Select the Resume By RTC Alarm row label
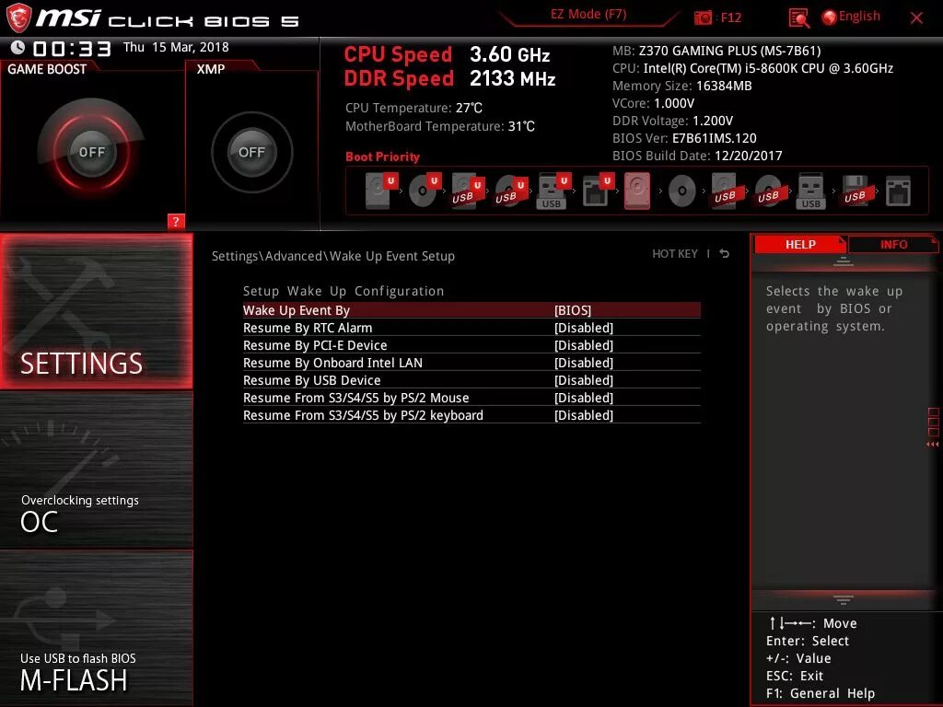Viewport: 943px width, 707px height. 308,328
